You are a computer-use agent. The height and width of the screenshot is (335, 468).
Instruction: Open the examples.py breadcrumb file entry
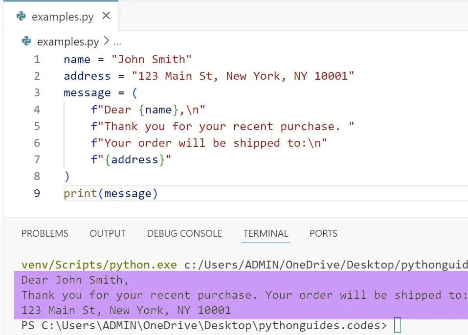click(x=67, y=42)
